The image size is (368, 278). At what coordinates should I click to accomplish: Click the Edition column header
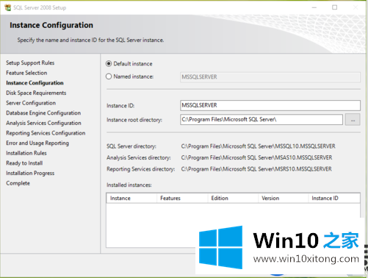233,198
